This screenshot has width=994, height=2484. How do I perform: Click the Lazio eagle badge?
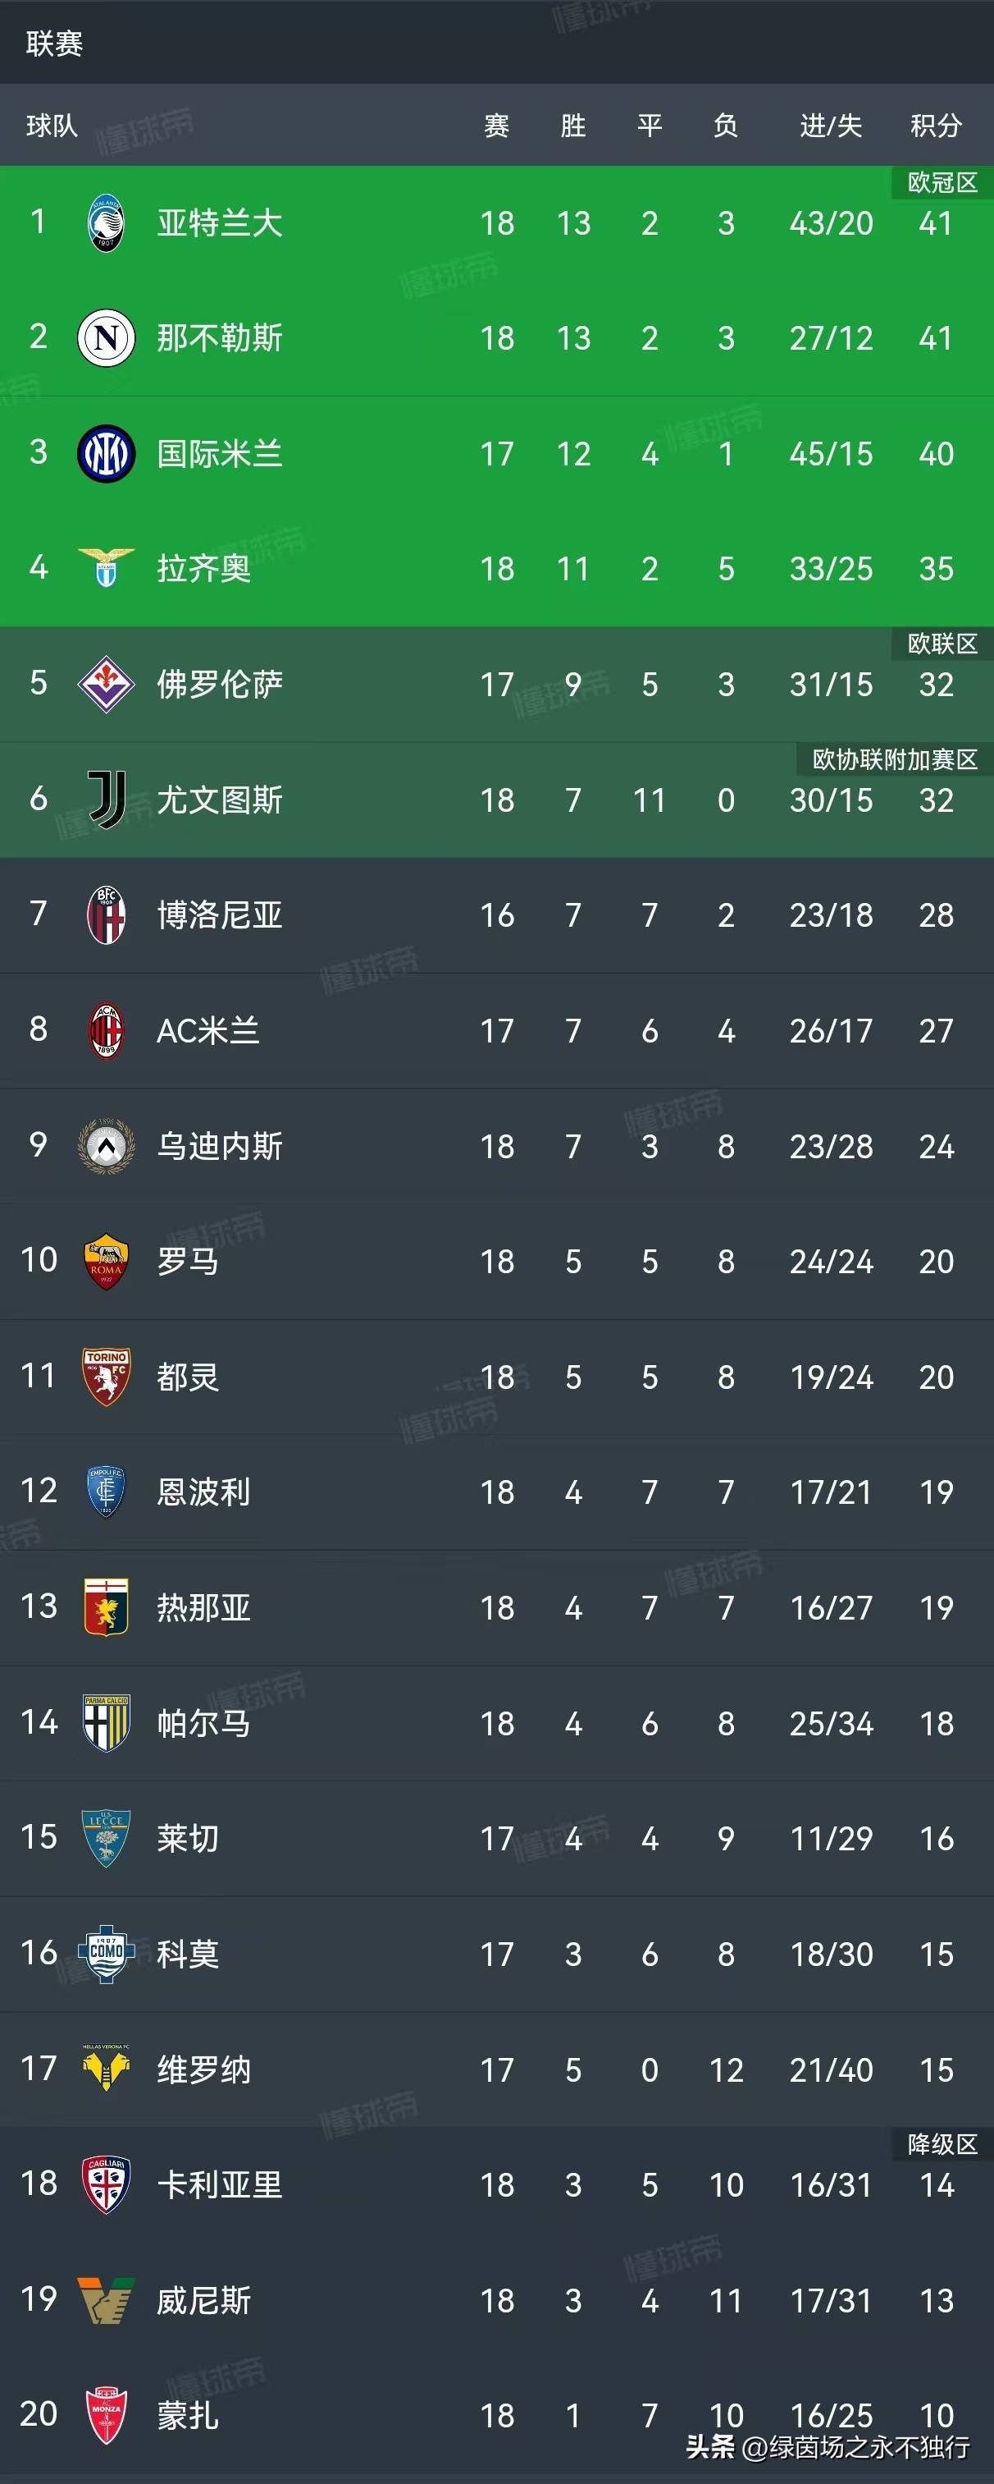coord(106,568)
